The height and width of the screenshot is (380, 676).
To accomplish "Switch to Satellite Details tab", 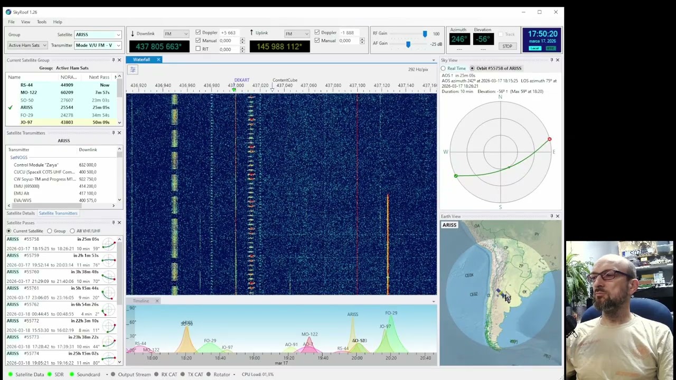I will tap(21, 213).
